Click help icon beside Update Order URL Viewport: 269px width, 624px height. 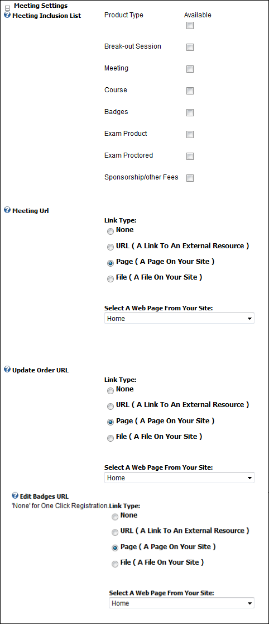[7, 369]
